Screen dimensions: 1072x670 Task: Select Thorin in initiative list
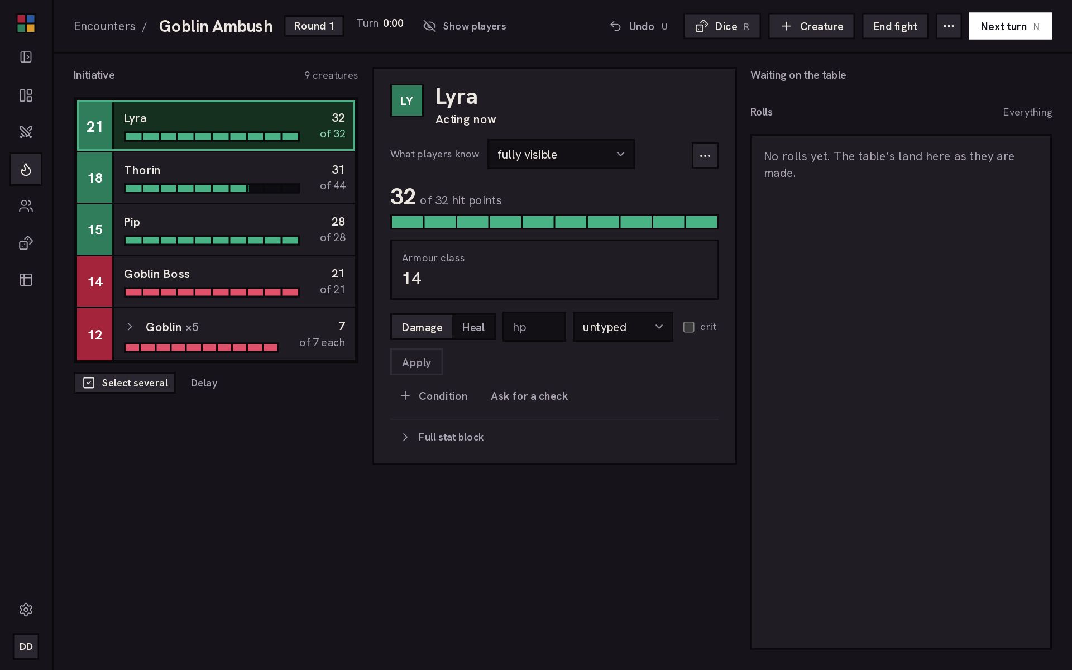[216, 178]
